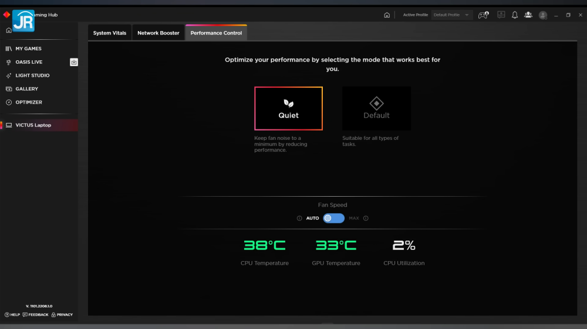Screen dimensions: 587x329
Task: Click the Gallery image icon
Action: pyautogui.click(x=9, y=89)
